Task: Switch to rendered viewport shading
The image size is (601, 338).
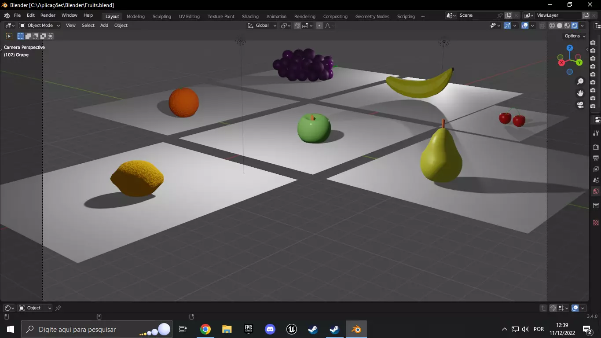Action: click(575, 26)
